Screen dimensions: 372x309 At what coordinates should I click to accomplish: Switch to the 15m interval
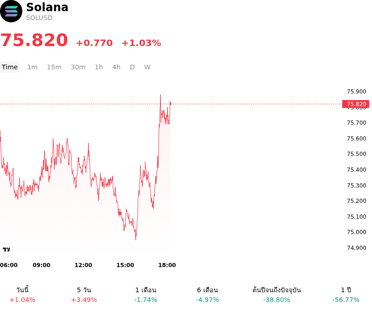tap(54, 67)
